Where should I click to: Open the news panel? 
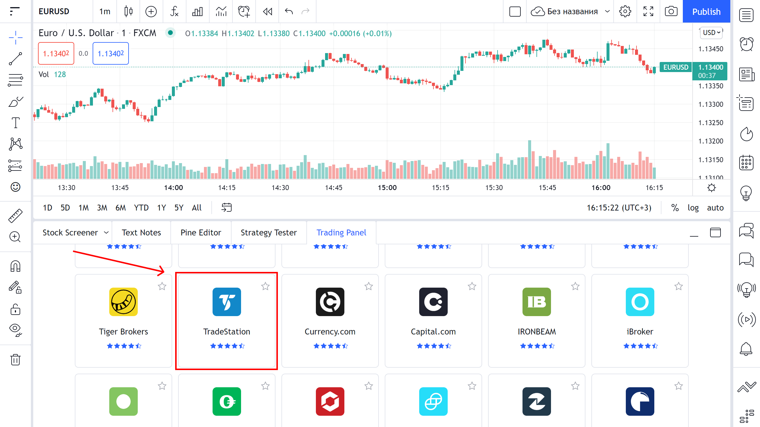746,74
